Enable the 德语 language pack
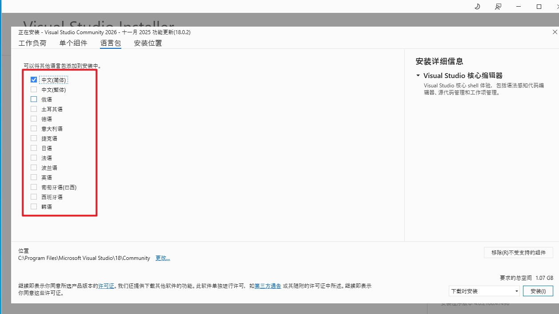This screenshot has height=314, width=559. (34, 119)
